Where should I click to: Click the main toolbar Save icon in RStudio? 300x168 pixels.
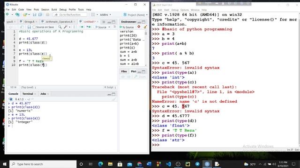[34, 14]
